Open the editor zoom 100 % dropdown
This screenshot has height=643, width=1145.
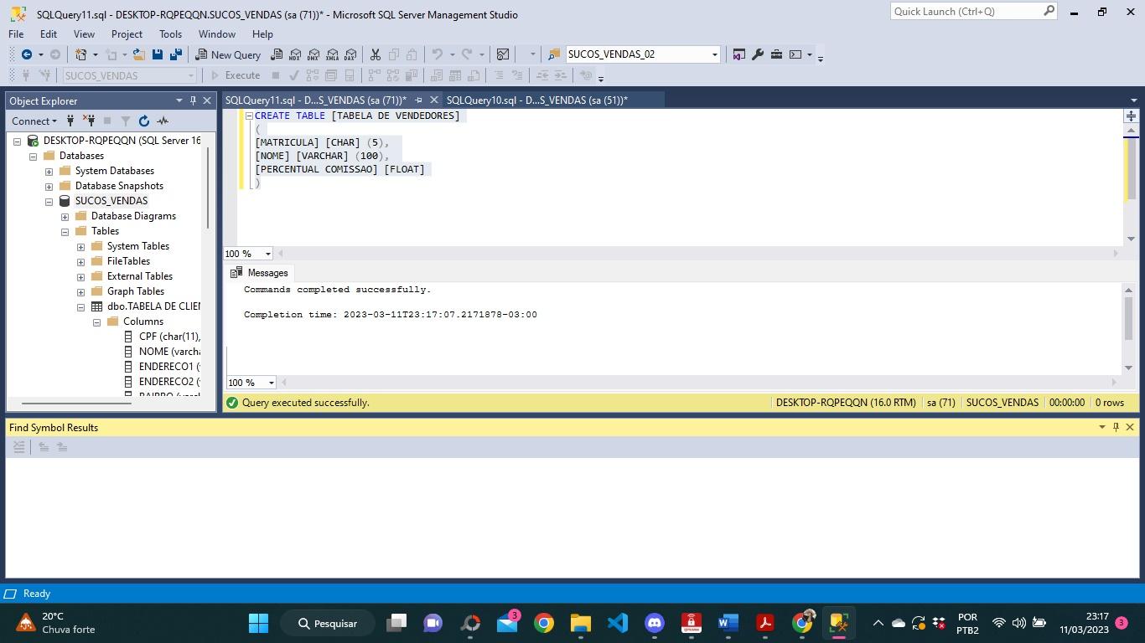pyautogui.click(x=268, y=254)
